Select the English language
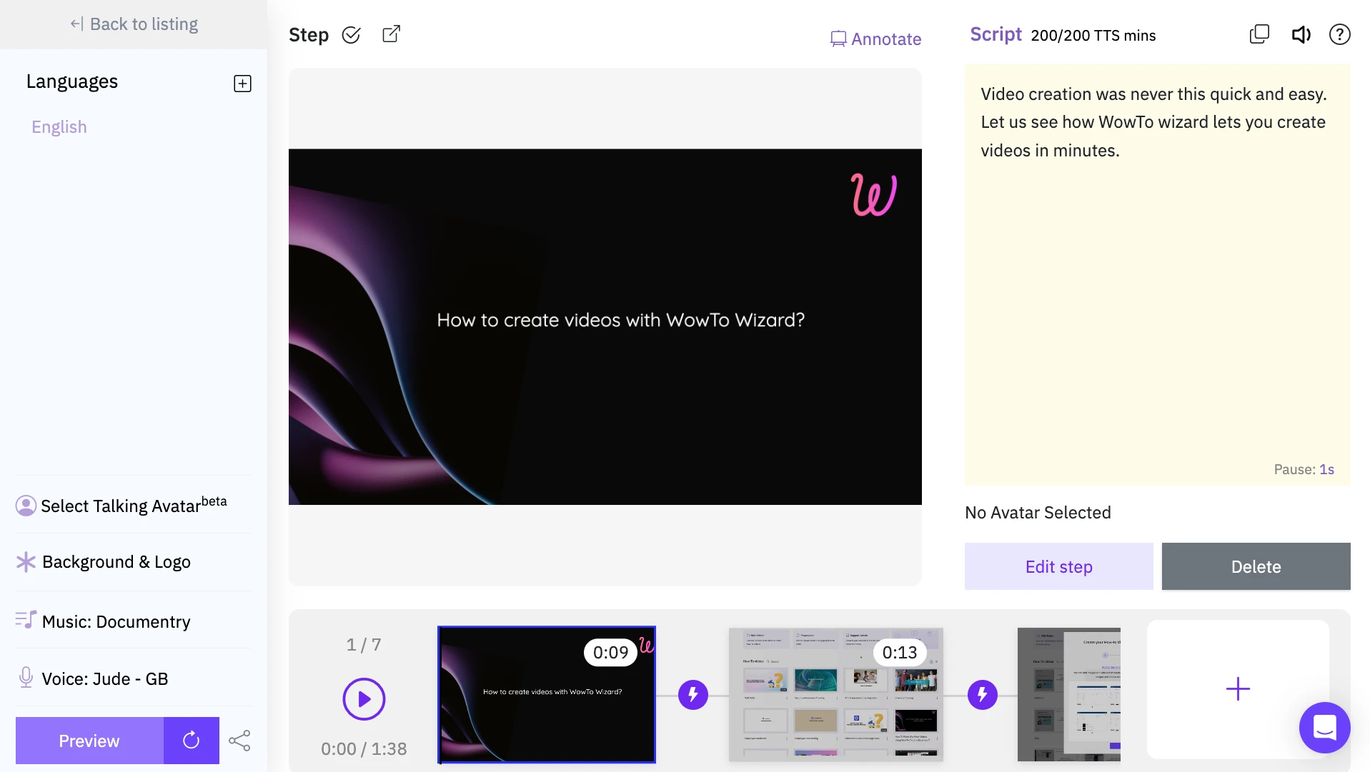 (59, 127)
